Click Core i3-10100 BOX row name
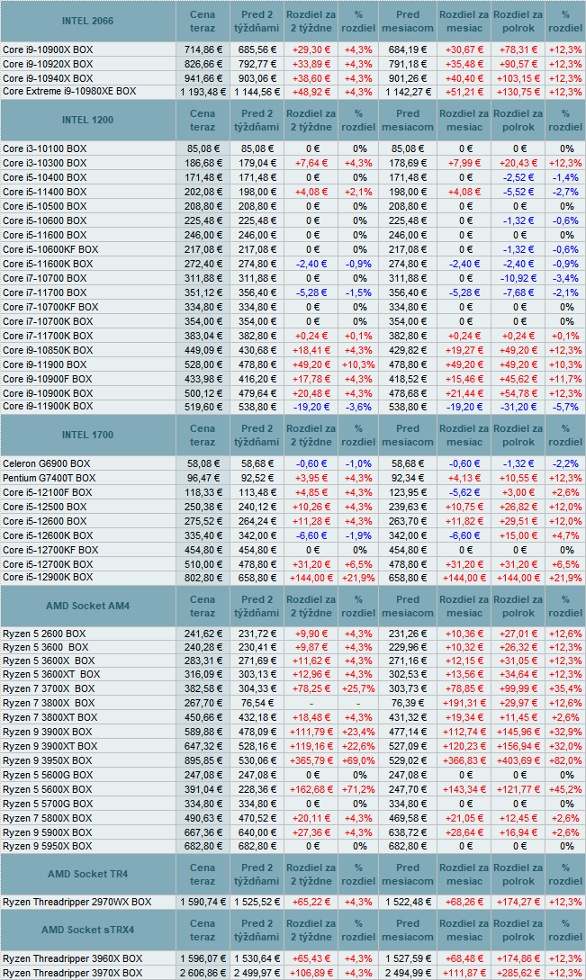 [x=44, y=148]
